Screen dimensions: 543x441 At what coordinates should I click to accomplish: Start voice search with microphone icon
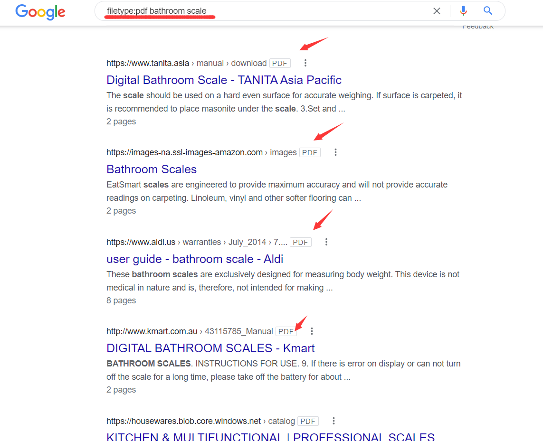click(463, 11)
